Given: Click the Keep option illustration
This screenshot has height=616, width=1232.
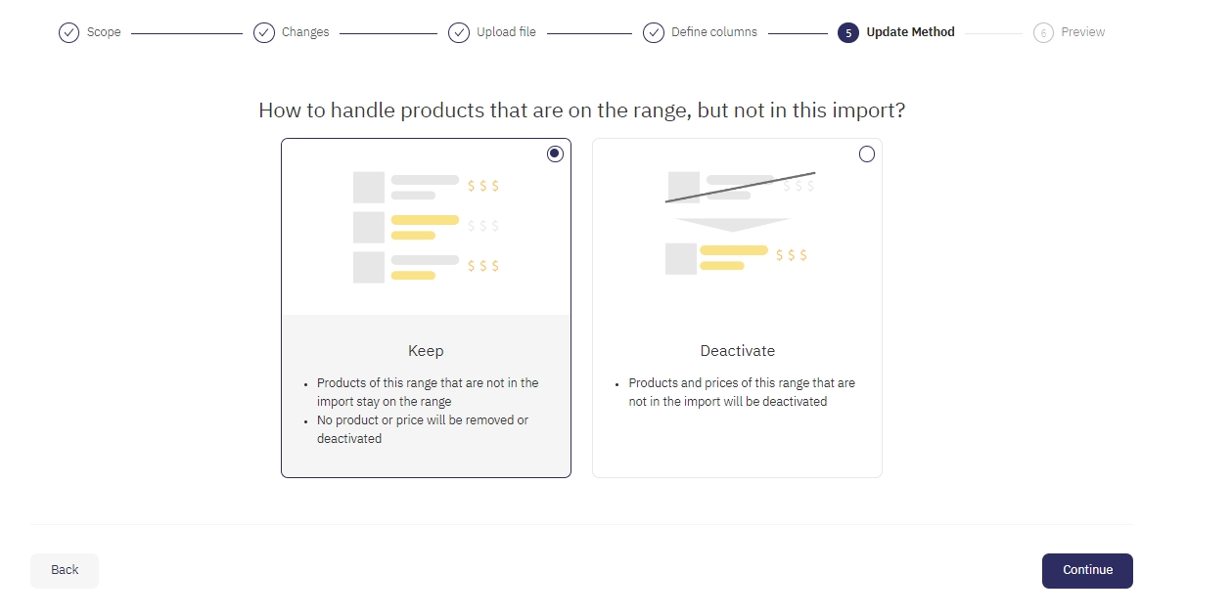Looking at the screenshot, I should pyautogui.click(x=426, y=227).
